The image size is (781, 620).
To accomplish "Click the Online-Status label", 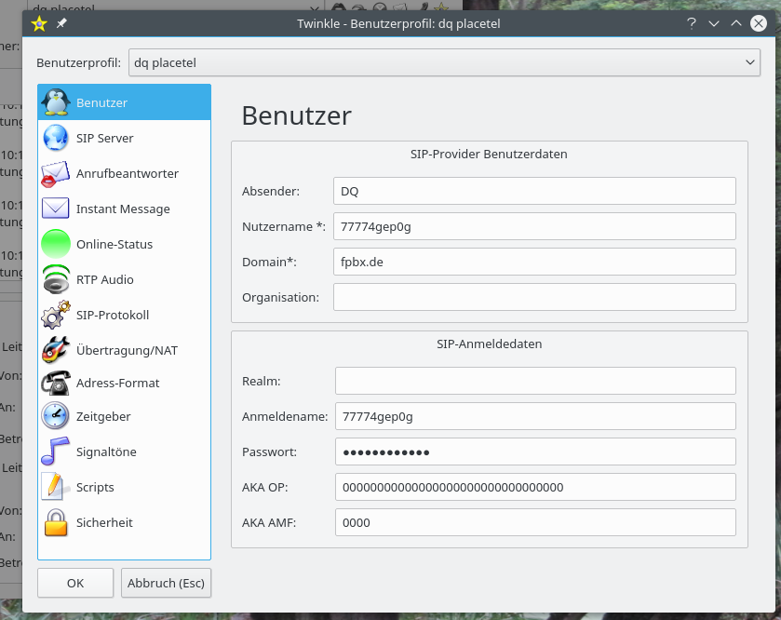I will [x=114, y=245].
